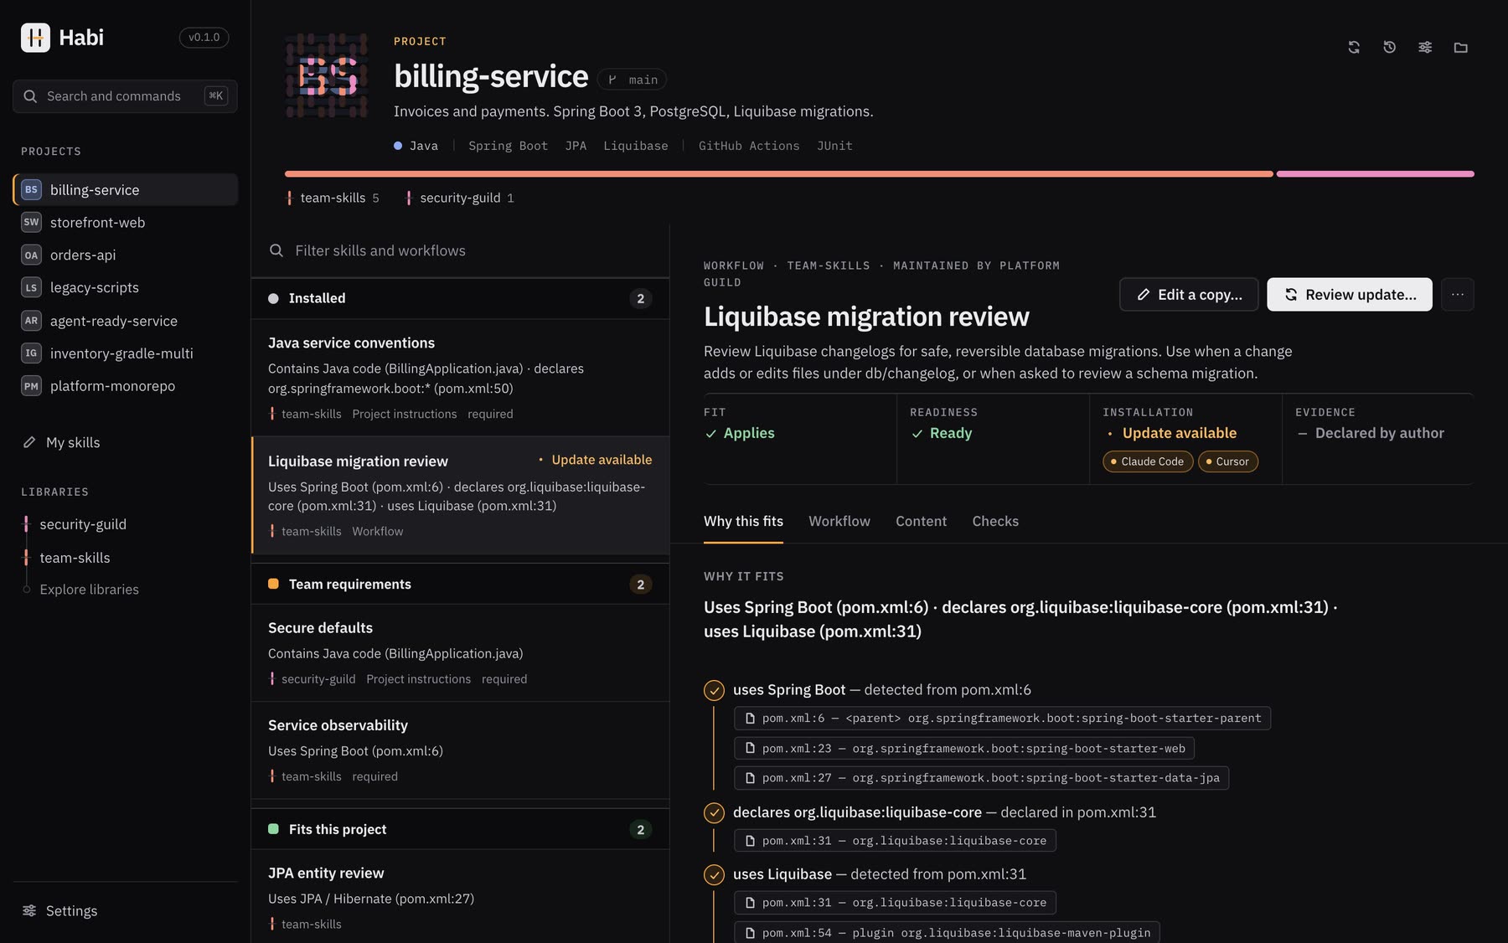Select the PM platform-monorepo badge
Image resolution: width=1508 pixels, height=943 pixels.
tap(31, 385)
